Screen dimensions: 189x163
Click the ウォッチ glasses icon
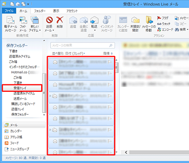(159, 24)
